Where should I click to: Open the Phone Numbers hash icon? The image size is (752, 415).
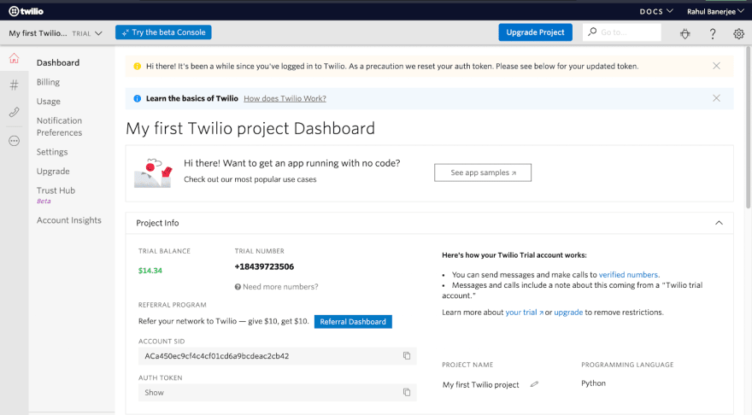[x=14, y=85]
